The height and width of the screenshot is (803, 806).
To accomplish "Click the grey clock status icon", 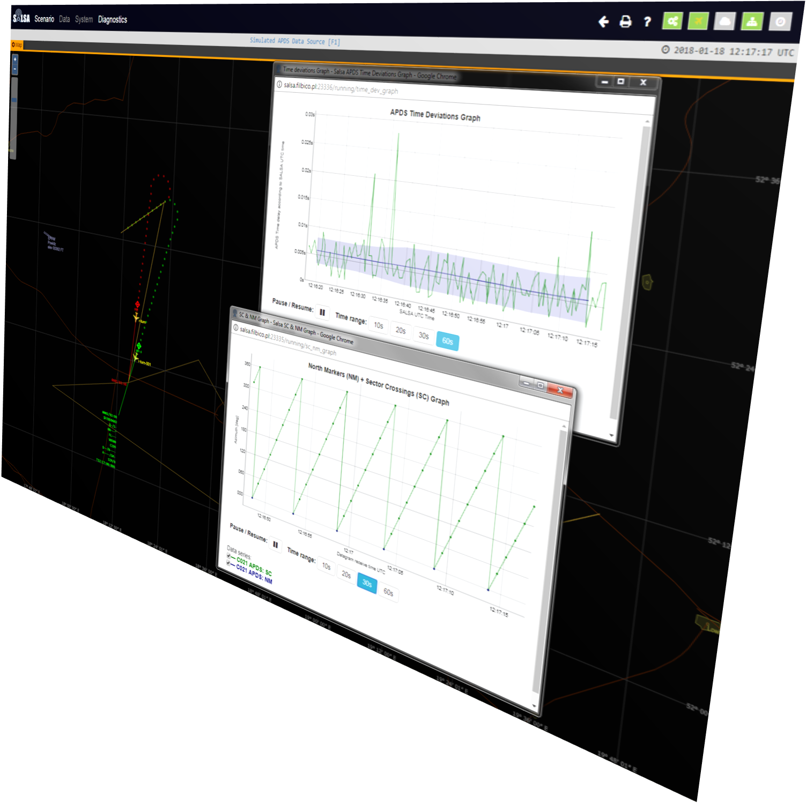I will coord(780,21).
